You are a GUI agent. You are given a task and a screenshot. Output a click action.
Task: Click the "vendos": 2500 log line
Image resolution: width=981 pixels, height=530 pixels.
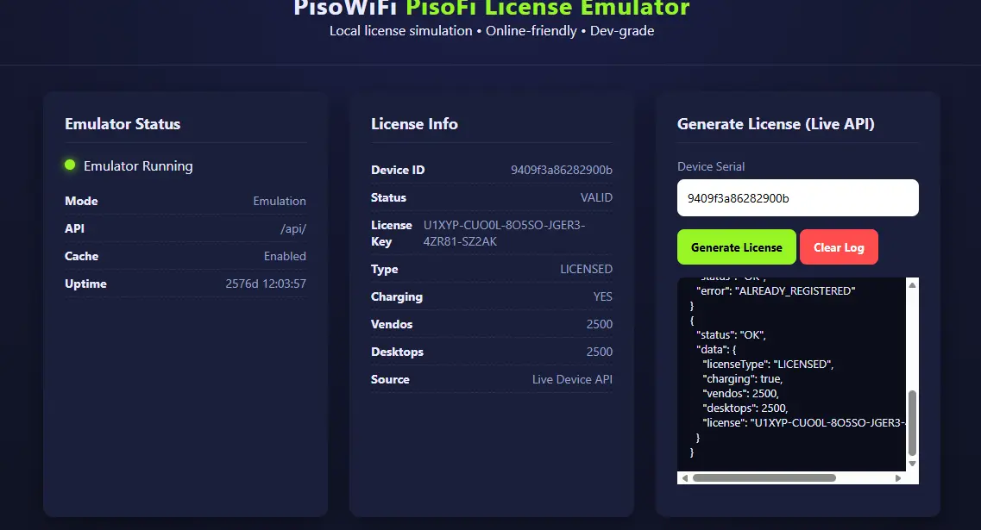pos(740,394)
